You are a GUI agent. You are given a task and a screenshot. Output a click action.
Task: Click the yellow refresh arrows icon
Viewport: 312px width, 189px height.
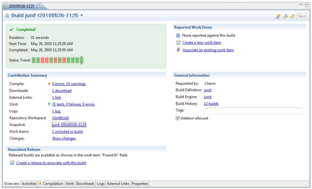[292, 16]
